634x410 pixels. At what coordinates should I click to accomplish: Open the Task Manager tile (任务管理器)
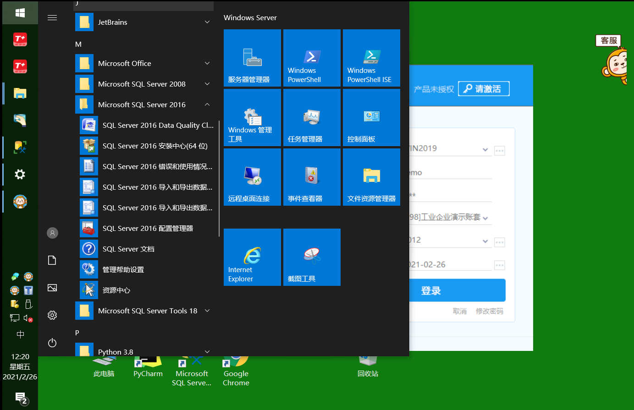coord(312,117)
